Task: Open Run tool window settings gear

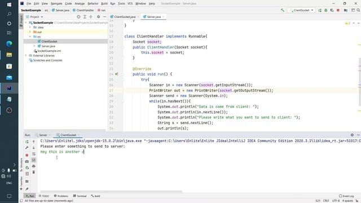Action: click(352, 135)
